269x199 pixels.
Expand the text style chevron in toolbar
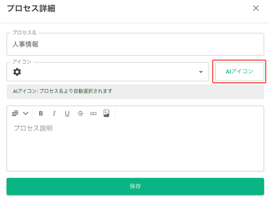tap(26, 113)
